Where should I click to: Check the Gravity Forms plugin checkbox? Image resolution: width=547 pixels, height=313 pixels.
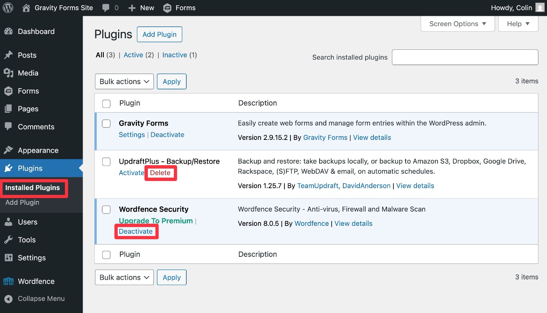point(106,123)
